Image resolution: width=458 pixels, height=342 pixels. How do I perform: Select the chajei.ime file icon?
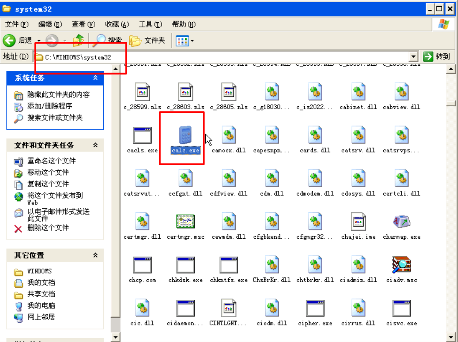(359, 221)
